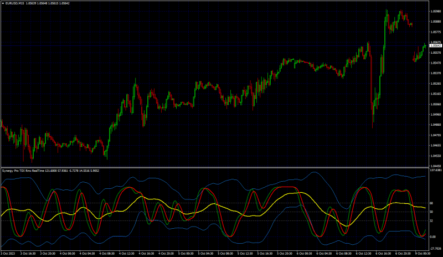Viewport: 443px width, 257px height.
Task: Click the 5 Oct 00:30 time label
Action: (186, 254)
